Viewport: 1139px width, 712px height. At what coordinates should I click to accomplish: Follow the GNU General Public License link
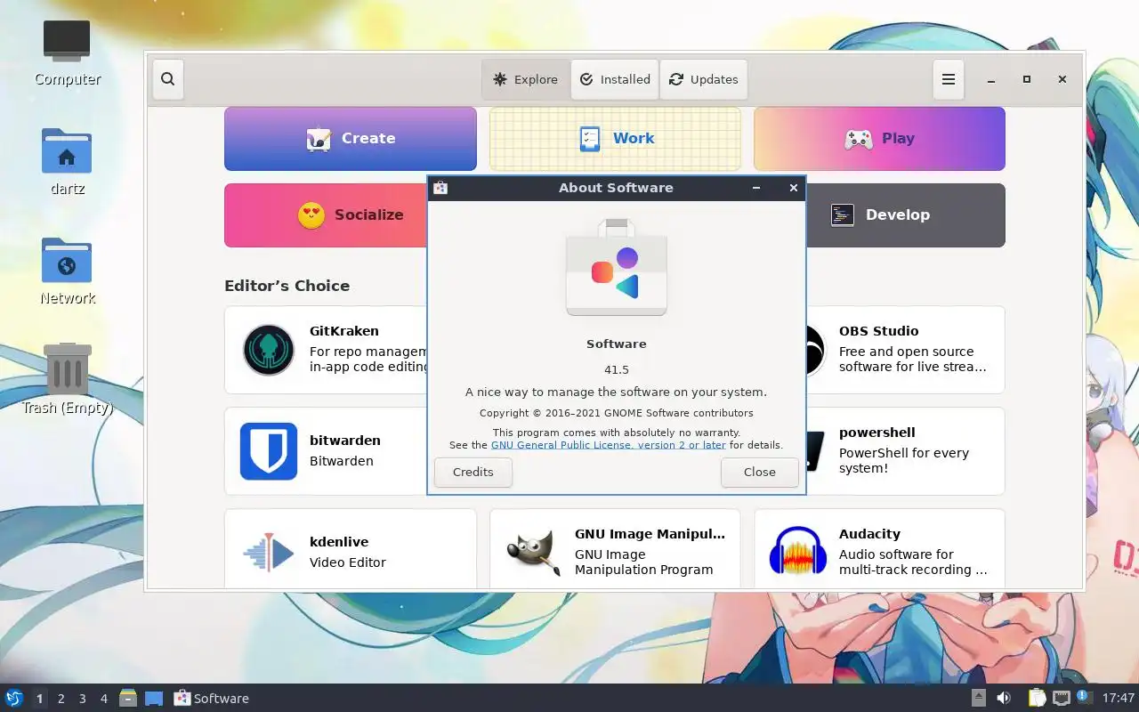tap(609, 445)
